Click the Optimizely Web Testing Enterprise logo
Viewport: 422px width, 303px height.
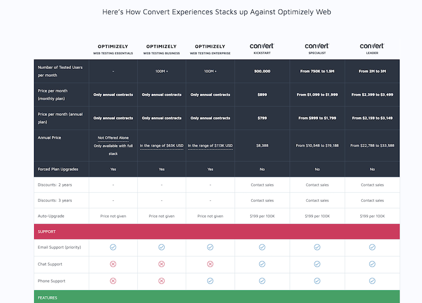click(210, 46)
